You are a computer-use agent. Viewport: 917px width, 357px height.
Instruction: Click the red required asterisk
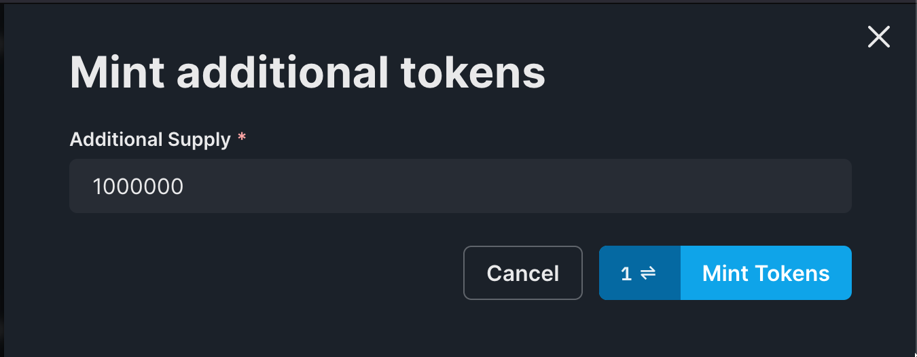[242, 138]
